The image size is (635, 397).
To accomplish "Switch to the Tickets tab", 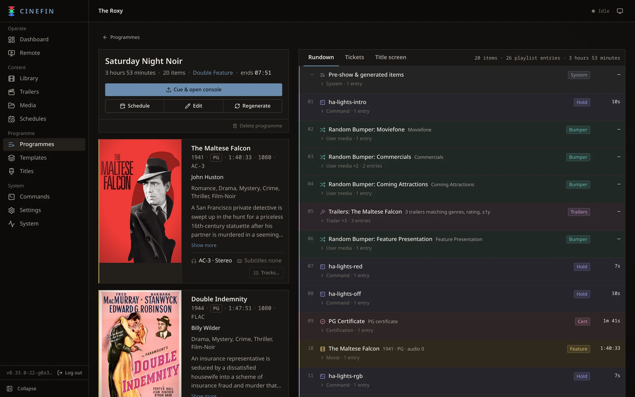I will click(354, 57).
